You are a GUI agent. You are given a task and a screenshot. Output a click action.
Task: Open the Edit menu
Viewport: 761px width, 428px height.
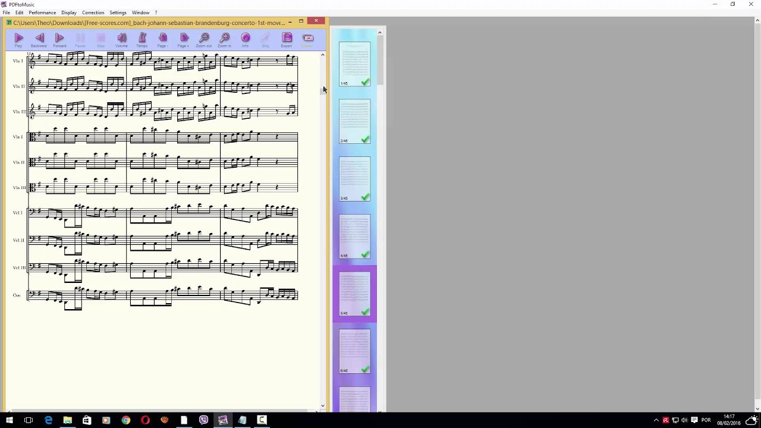pyautogui.click(x=20, y=12)
